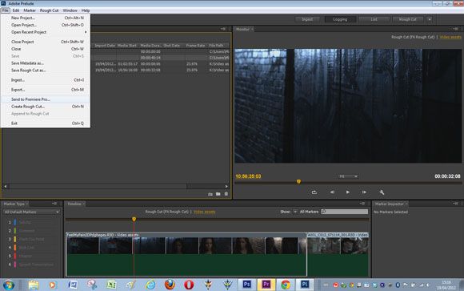The image size is (464, 291).
Task: Select the orange marker type 4
Action: click(15, 248)
